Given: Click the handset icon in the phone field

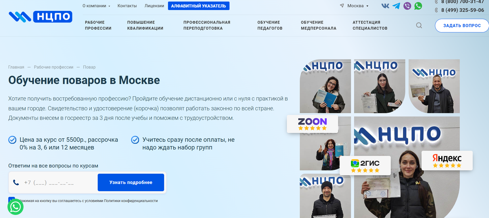Looking at the screenshot, I should click(16, 183).
